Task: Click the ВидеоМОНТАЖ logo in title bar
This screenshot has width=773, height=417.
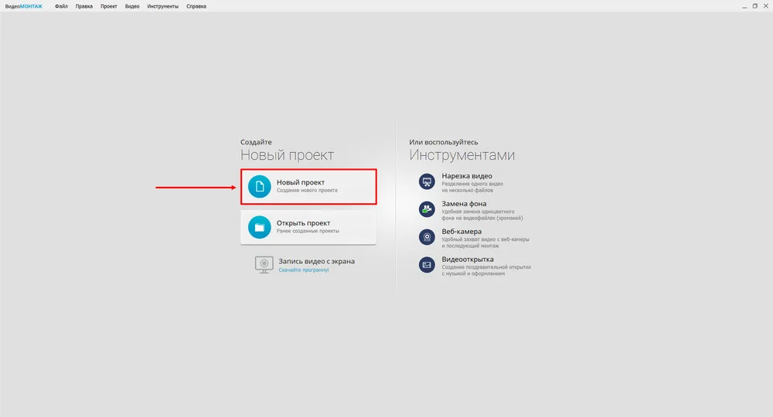Action: coord(24,6)
